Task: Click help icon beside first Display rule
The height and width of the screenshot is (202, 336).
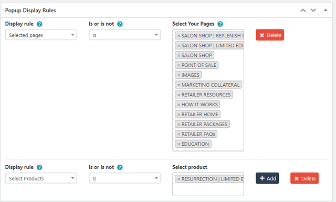Action: (x=39, y=24)
